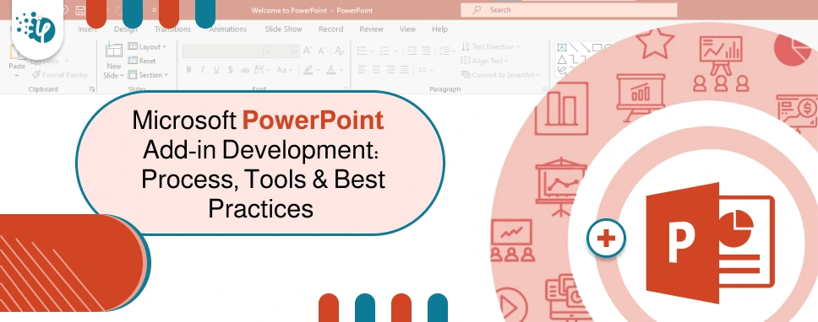Select the Text Box shape in gallery

coord(562,47)
